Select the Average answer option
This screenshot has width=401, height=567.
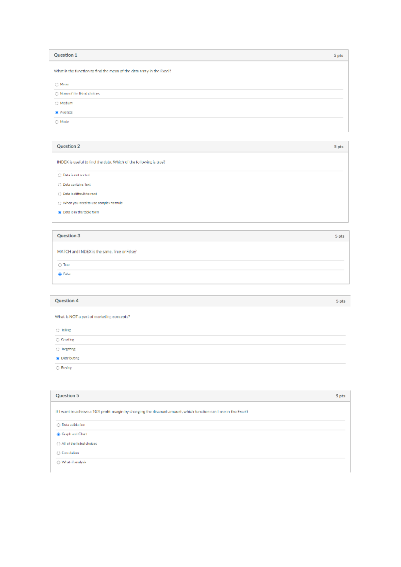[x=57, y=113]
